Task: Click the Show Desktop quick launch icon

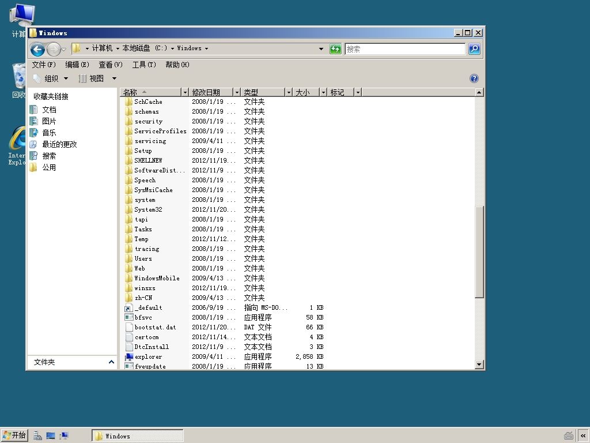Action: point(51,436)
